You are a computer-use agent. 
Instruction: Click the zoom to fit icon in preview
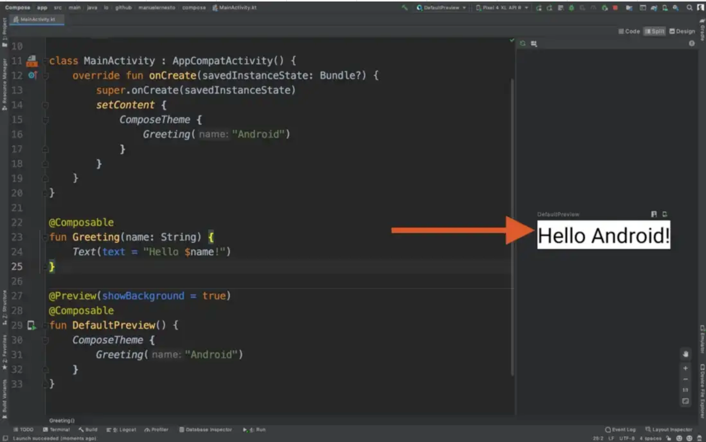click(x=685, y=401)
